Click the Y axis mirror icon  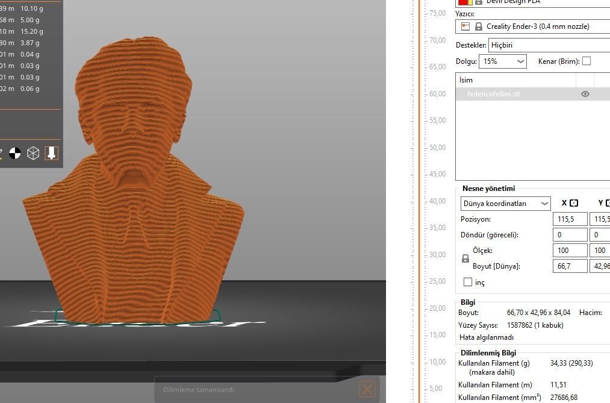click(607, 203)
